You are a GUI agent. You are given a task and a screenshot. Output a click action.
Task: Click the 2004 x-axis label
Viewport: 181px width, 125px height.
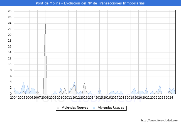14,97
